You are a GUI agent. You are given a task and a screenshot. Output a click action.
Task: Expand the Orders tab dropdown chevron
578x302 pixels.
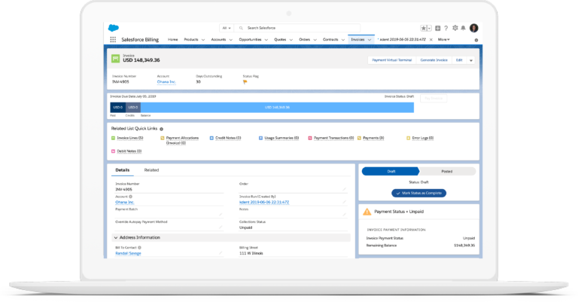click(x=315, y=40)
